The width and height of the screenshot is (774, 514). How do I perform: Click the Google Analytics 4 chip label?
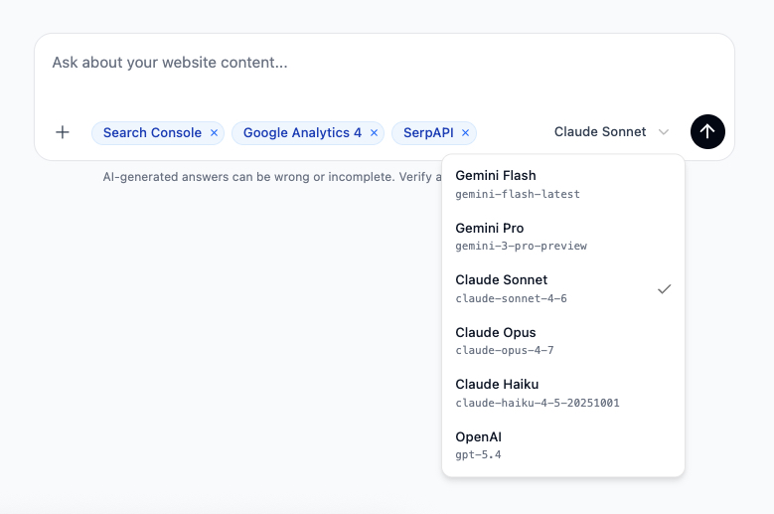point(302,133)
